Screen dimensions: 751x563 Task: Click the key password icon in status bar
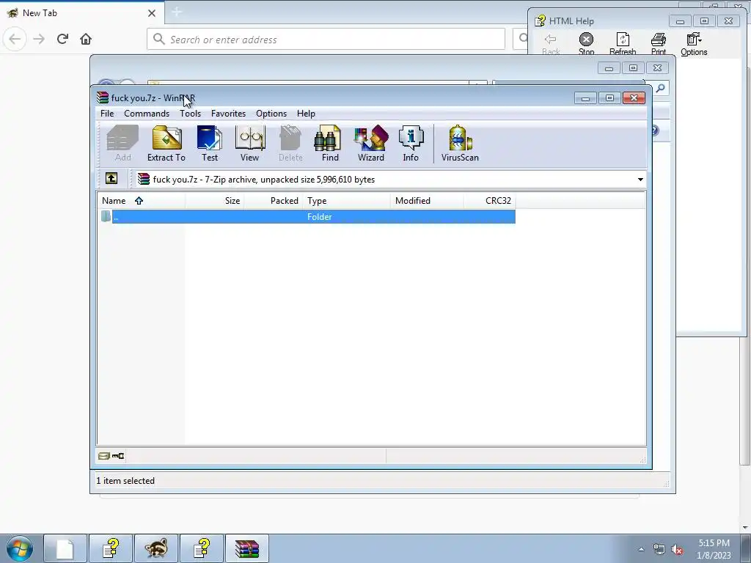118,456
